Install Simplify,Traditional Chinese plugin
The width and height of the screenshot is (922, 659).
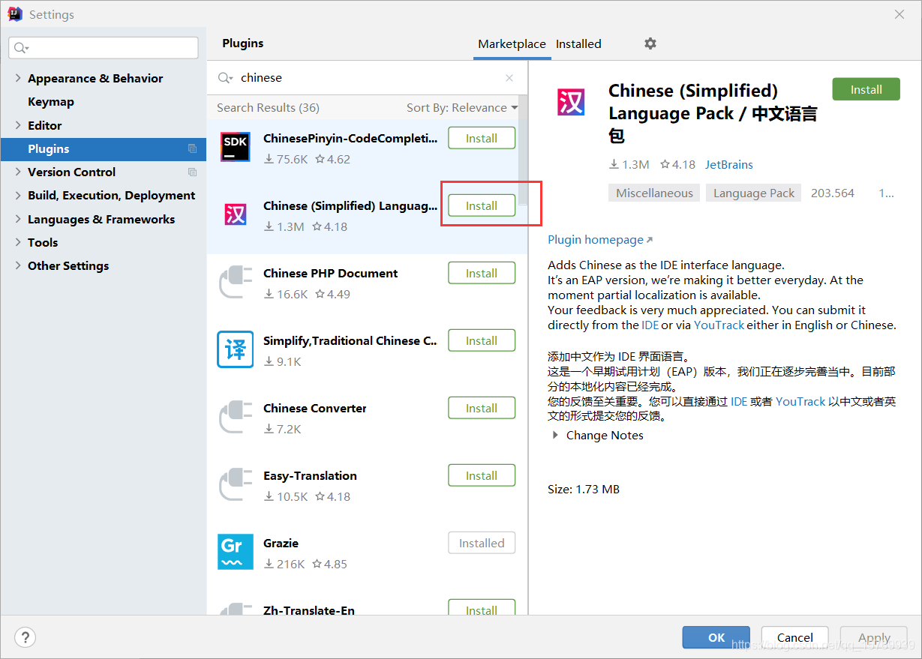point(482,340)
